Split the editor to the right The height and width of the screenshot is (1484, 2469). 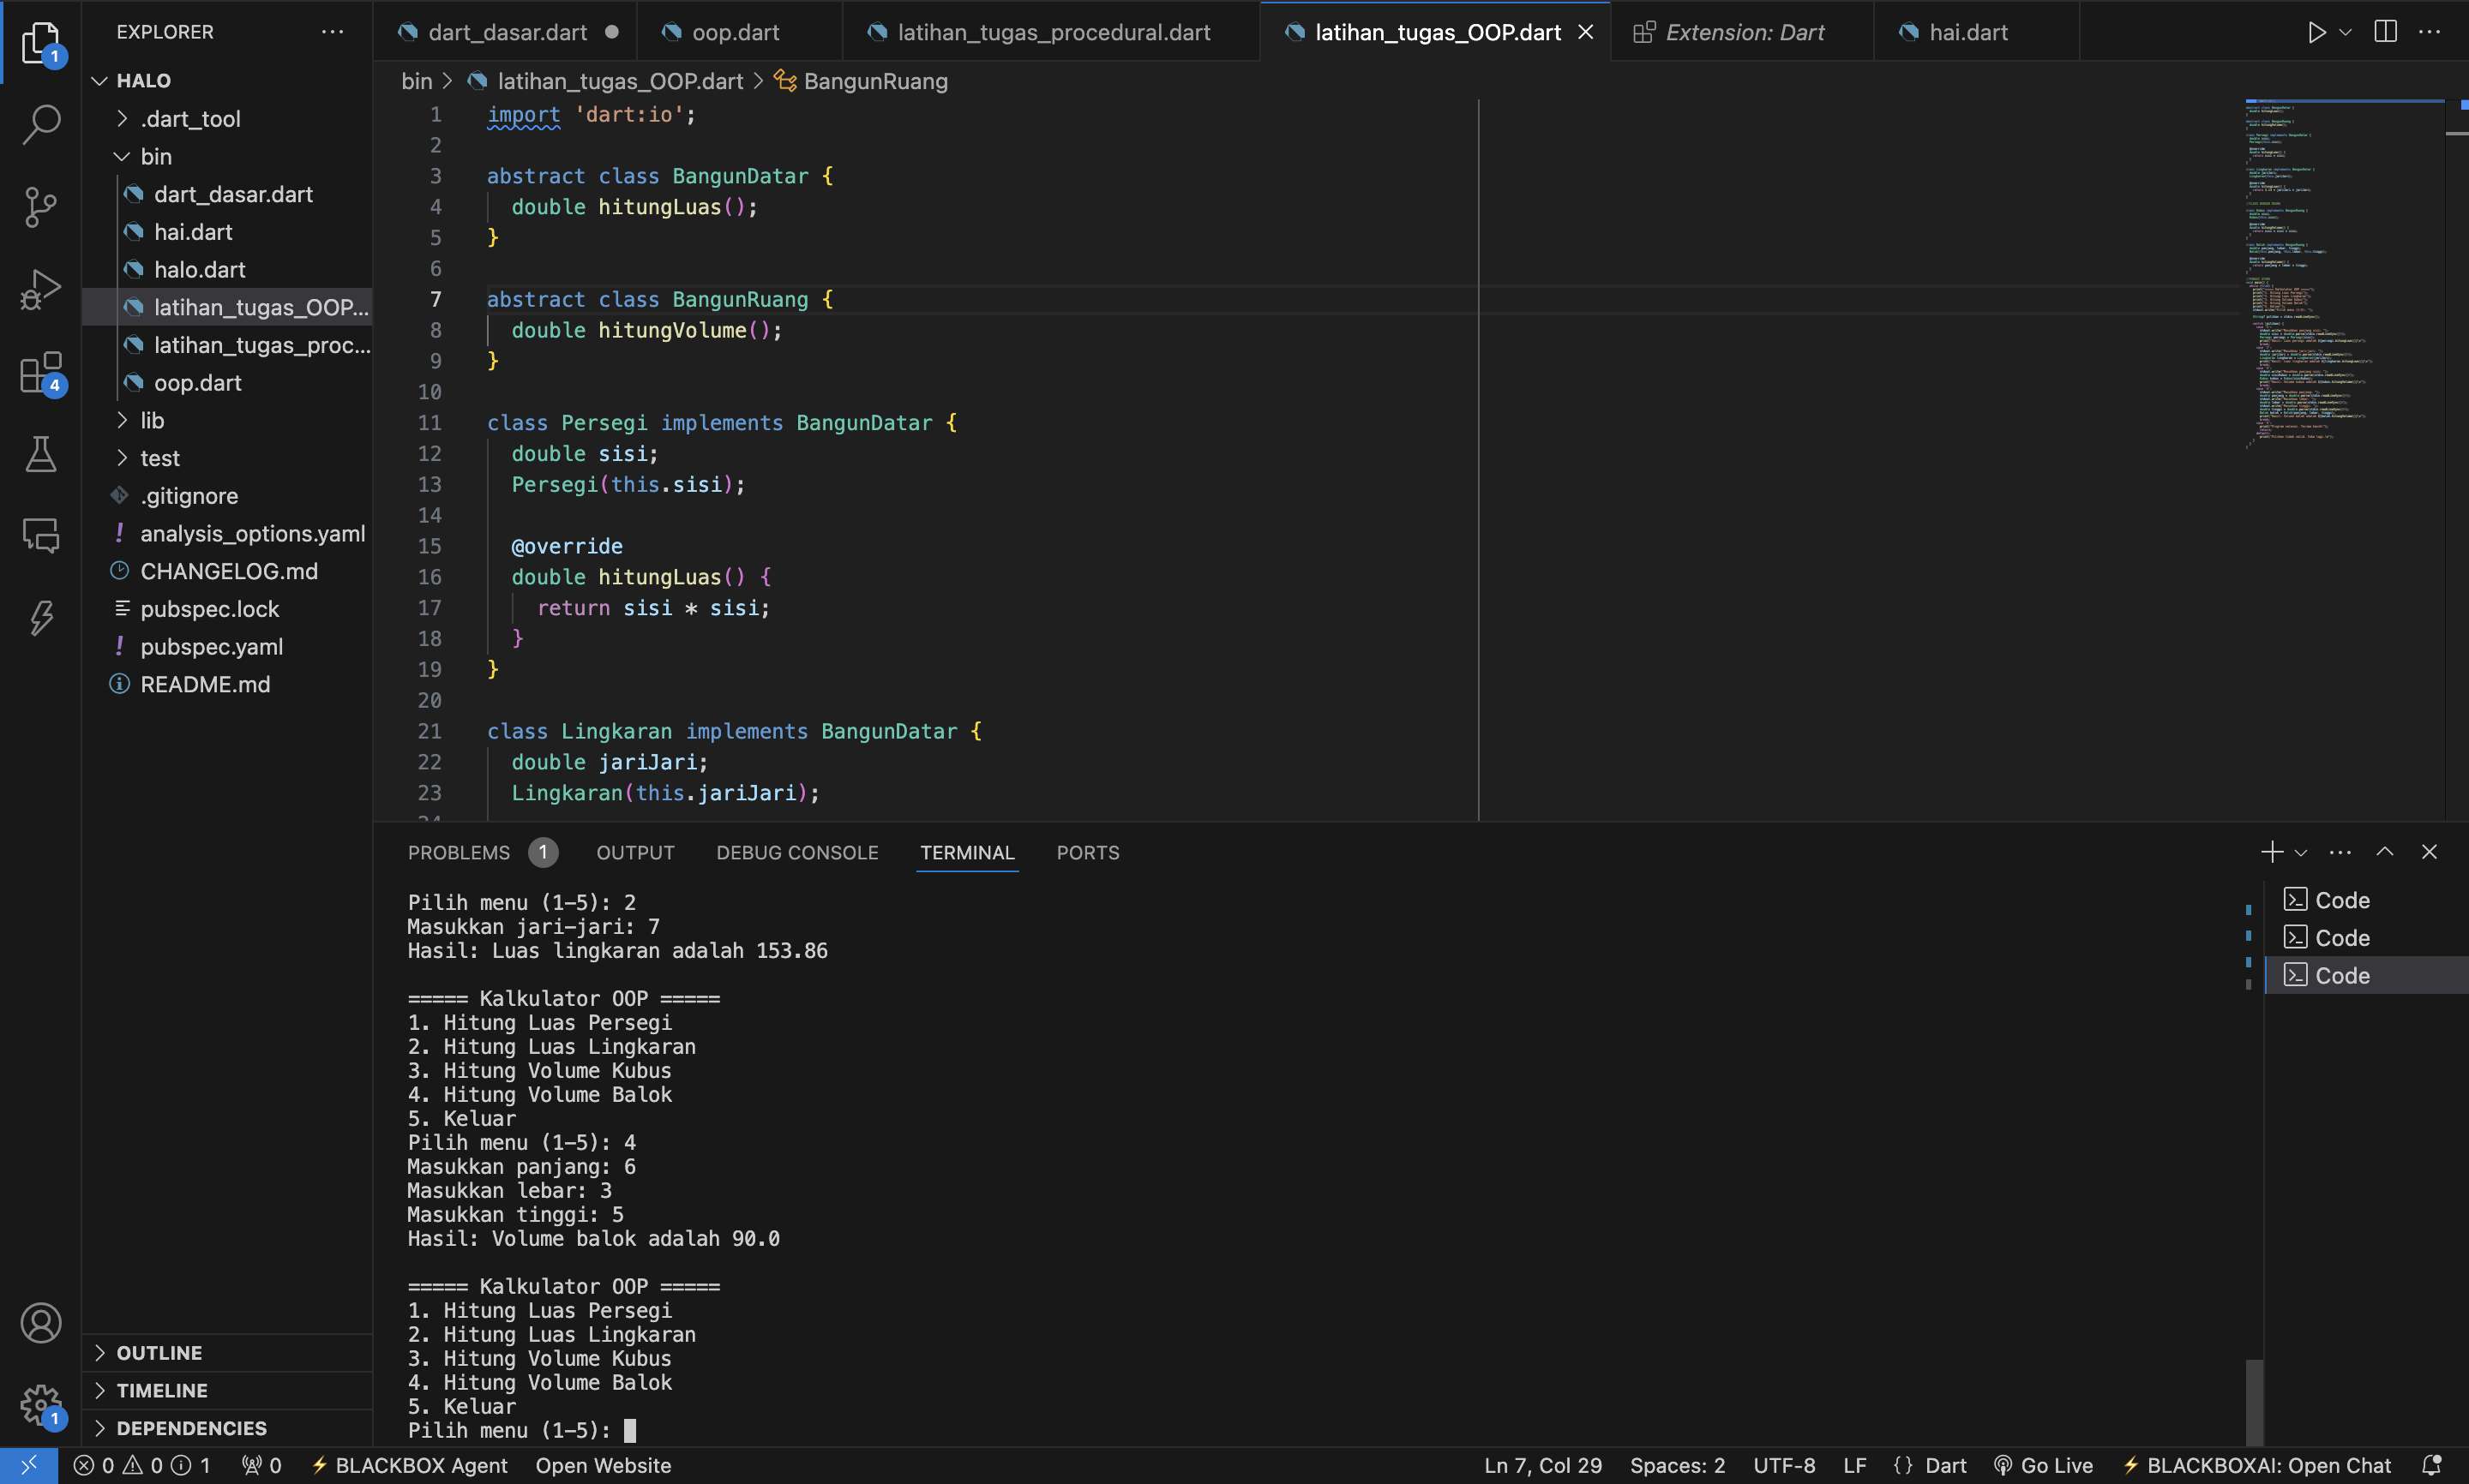click(2385, 32)
